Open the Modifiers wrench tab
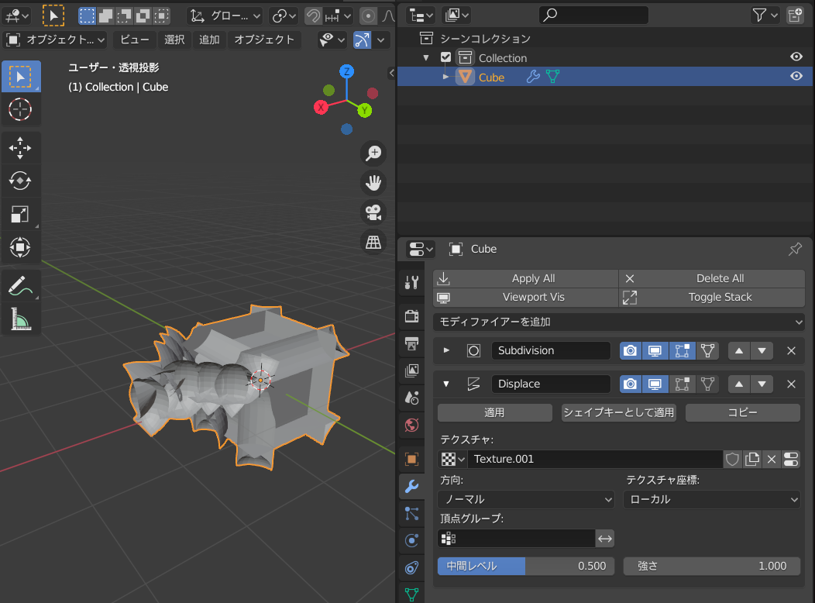Viewport: 815px width, 603px height. 411,486
